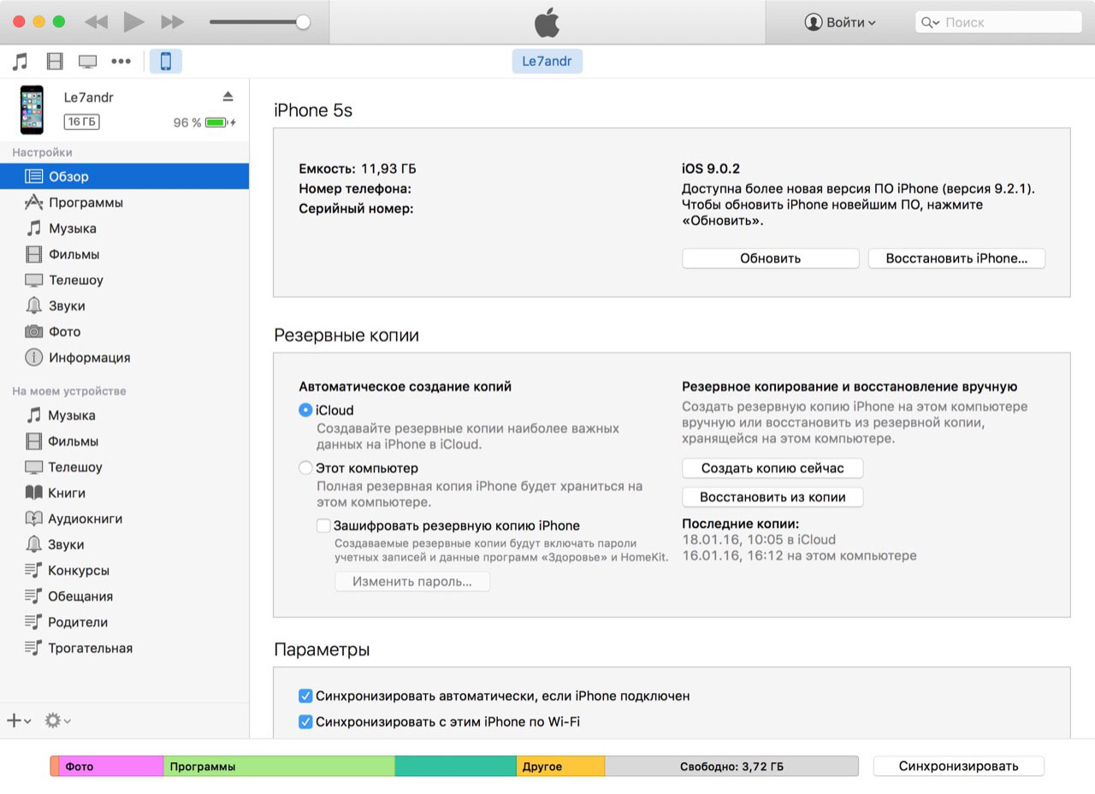Open the search magnifier options dropdown

[x=931, y=22]
